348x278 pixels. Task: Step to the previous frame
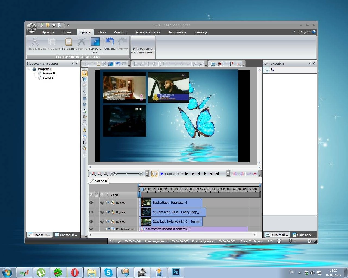[199, 174]
